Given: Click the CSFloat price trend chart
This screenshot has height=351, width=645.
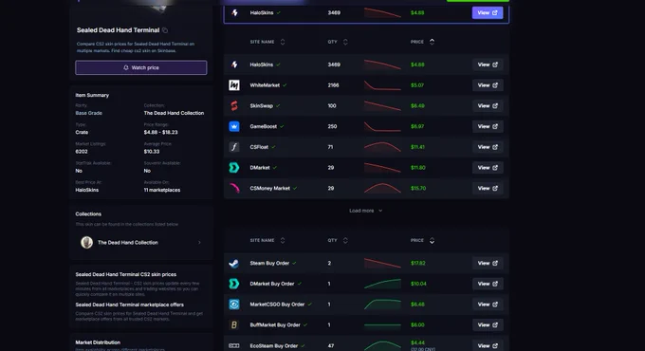Looking at the screenshot, I should click(382, 147).
